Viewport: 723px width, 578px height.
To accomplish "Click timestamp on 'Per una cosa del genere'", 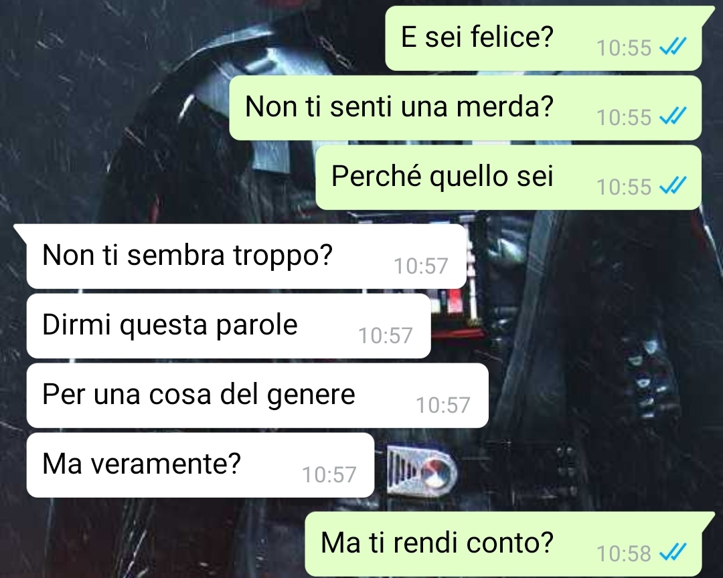I will (x=443, y=405).
